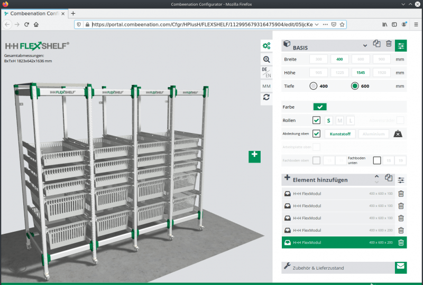Delete the third H+H FlexModul 400 x 600 x 100

pos(401,218)
